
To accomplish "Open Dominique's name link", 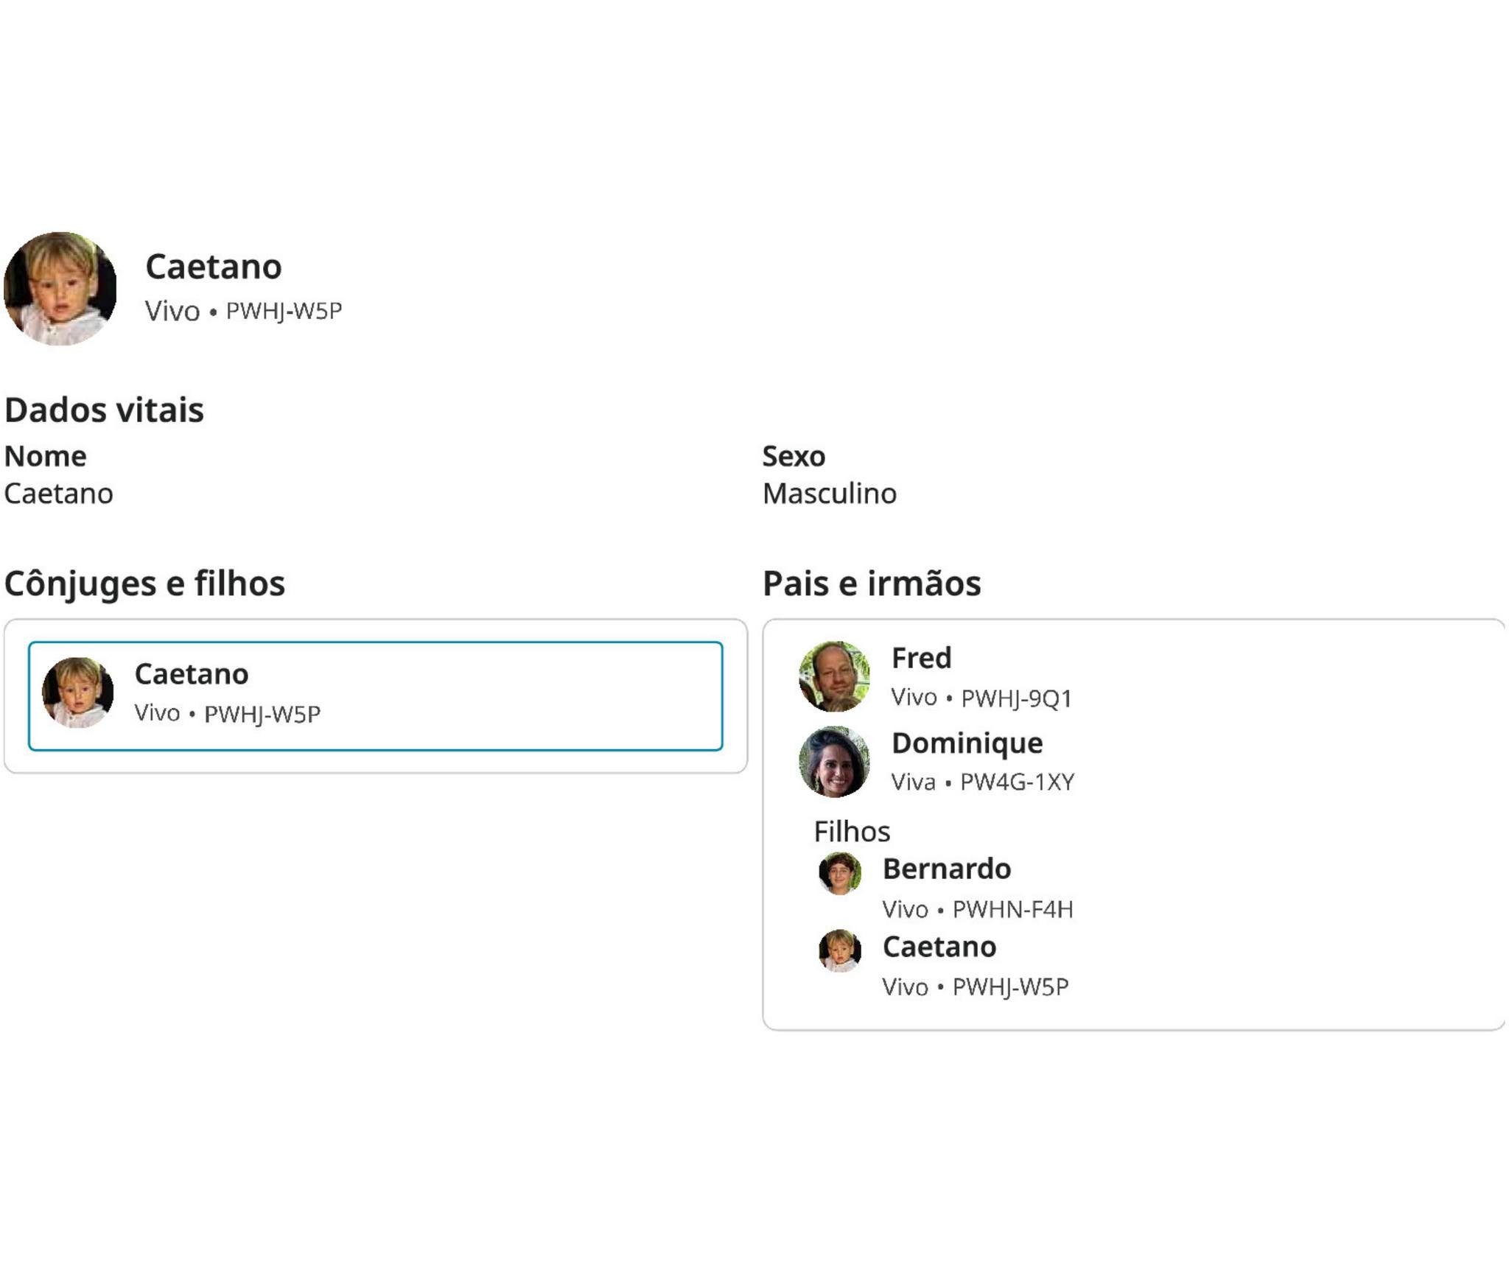I will [x=967, y=743].
